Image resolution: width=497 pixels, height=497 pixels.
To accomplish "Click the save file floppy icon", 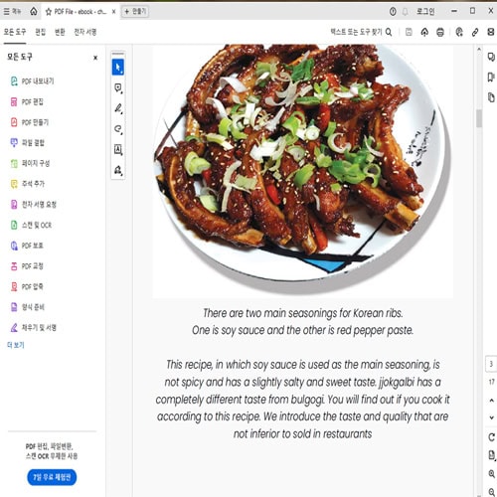I will coord(409,32).
